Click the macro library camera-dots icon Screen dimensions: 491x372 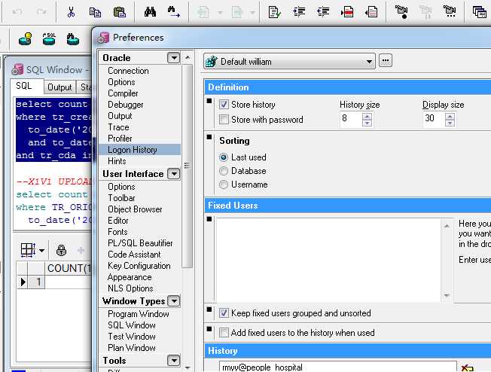tap(450, 12)
